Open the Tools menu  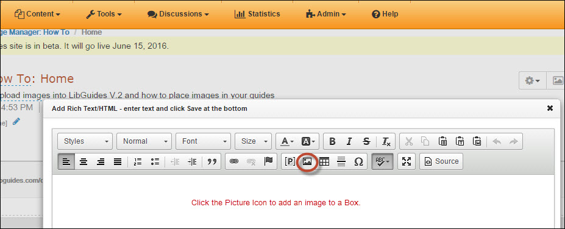click(104, 14)
